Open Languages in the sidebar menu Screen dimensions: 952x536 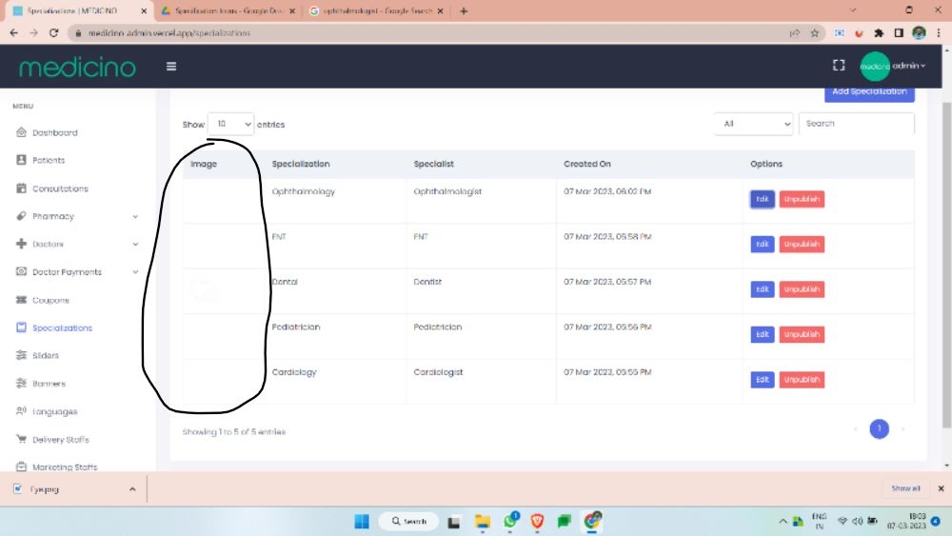(54, 412)
